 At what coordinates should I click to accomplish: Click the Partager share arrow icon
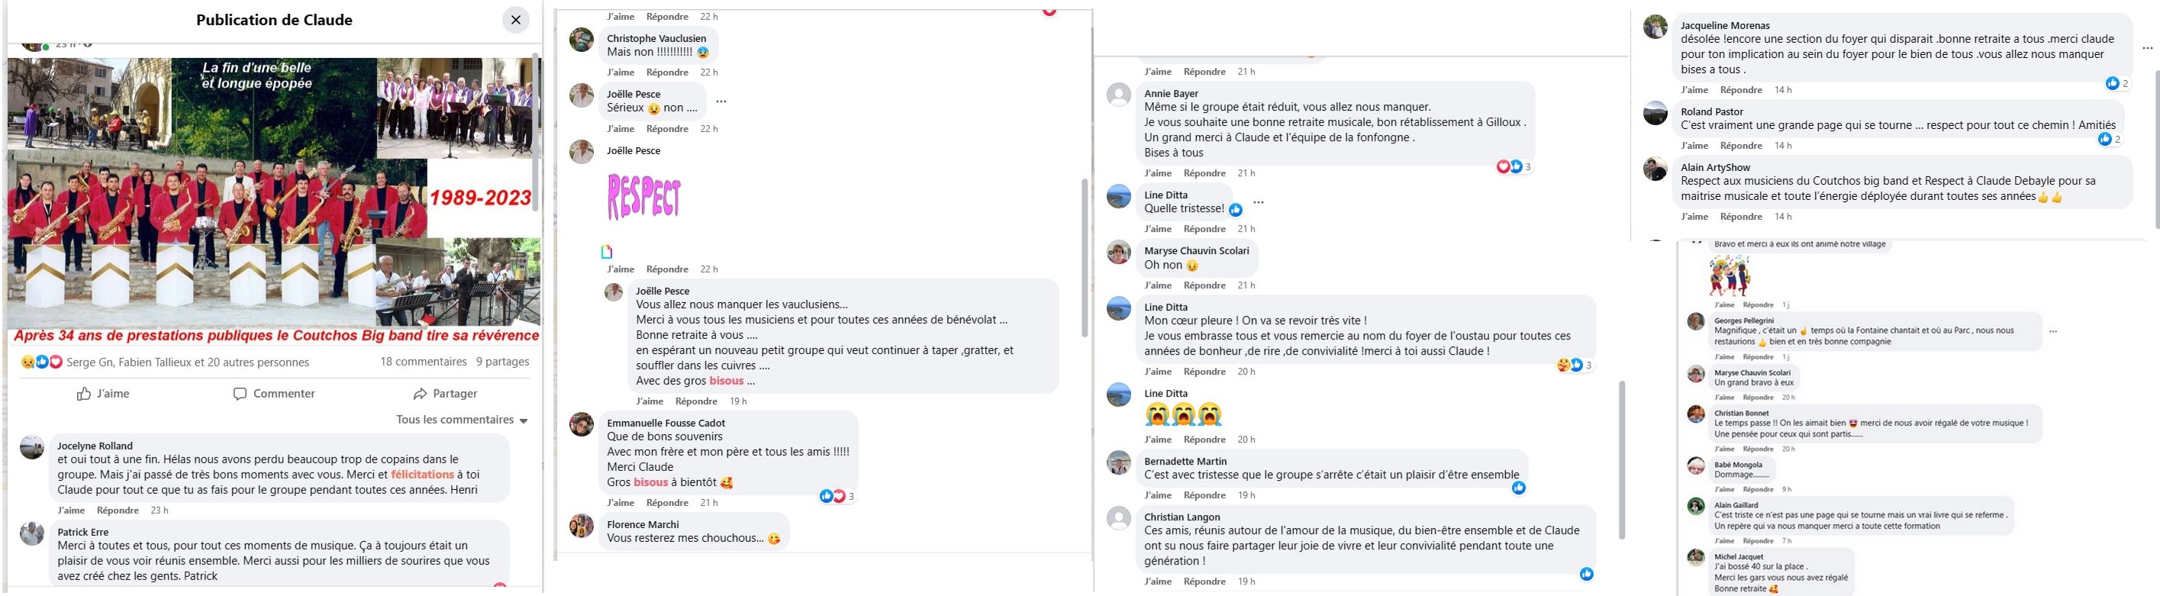coord(420,394)
